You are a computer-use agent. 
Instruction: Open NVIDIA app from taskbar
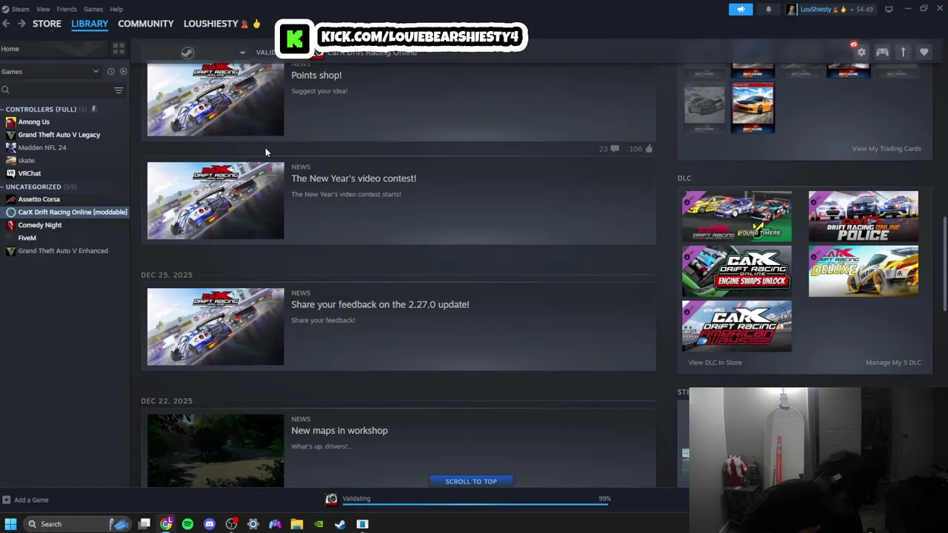coord(318,524)
